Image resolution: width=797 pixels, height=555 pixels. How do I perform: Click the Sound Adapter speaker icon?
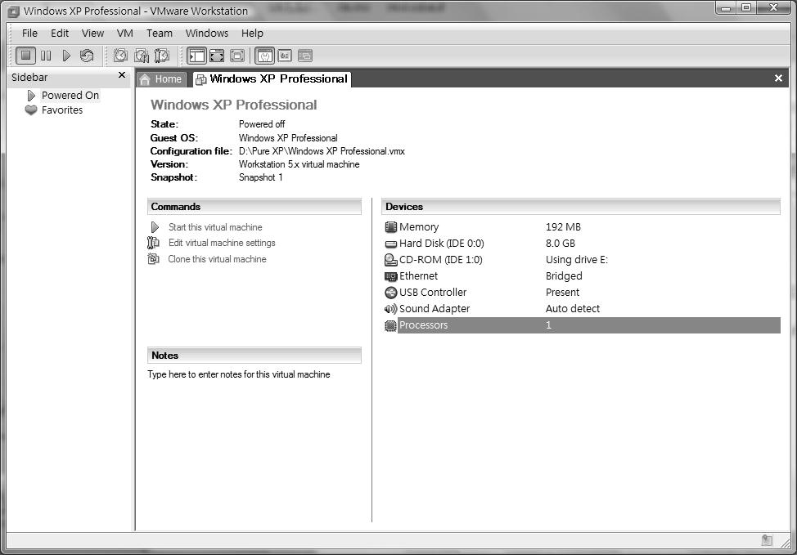[x=390, y=309]
